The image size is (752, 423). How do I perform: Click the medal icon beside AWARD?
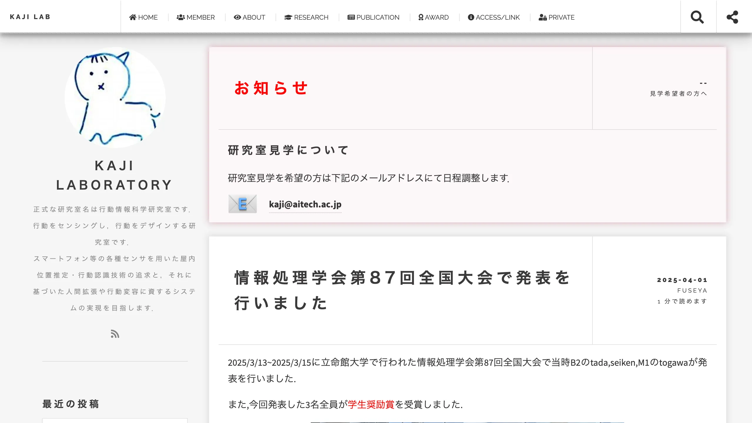click(x=420, y=17)
